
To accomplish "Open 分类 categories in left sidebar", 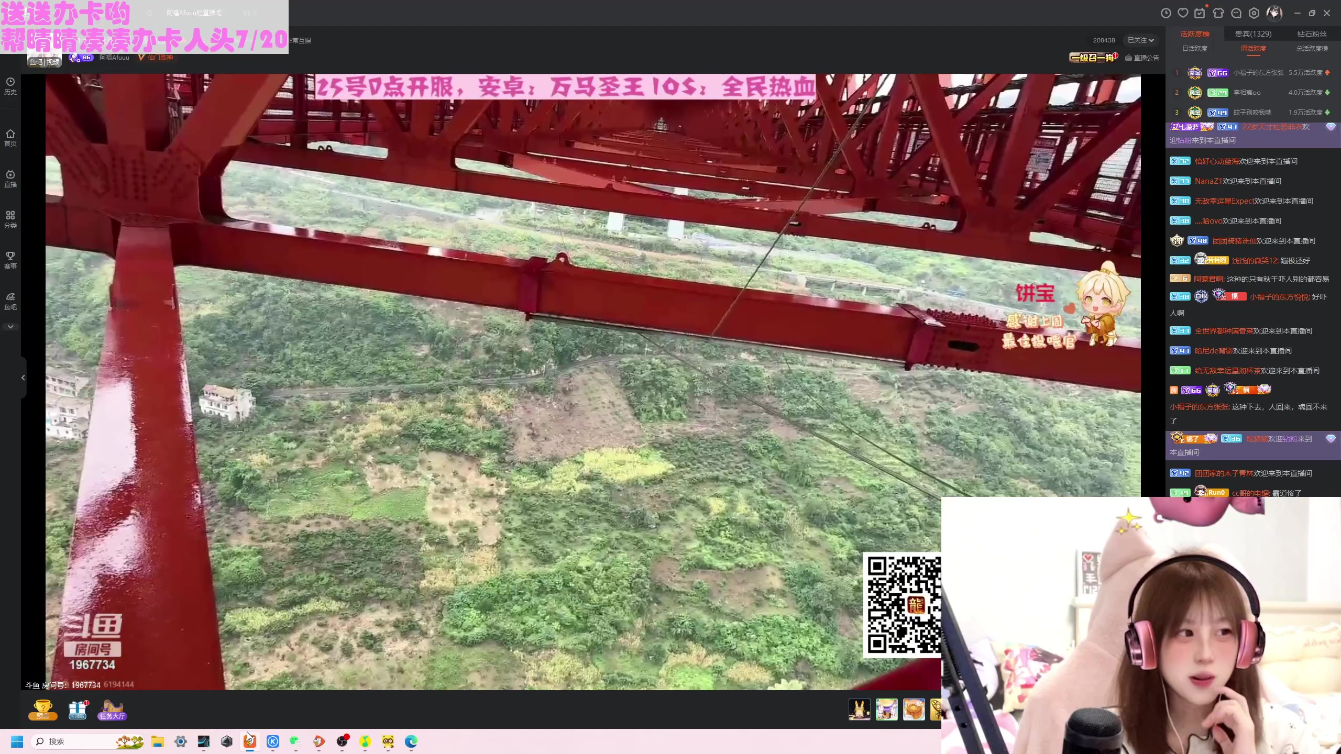I will [x=10, y=219].
